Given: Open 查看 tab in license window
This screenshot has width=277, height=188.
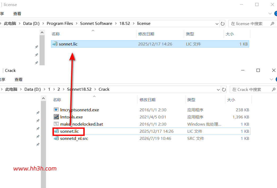Looking at the screenshot, I should tap(17, 14).
